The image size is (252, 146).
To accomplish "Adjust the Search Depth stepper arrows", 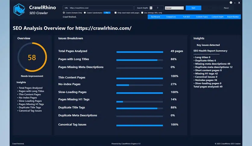I will click(x=151, y=8).
